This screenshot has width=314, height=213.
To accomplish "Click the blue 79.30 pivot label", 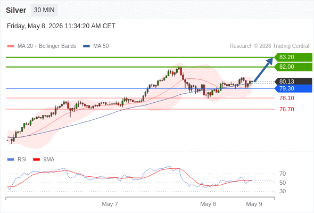I will 293,88.
